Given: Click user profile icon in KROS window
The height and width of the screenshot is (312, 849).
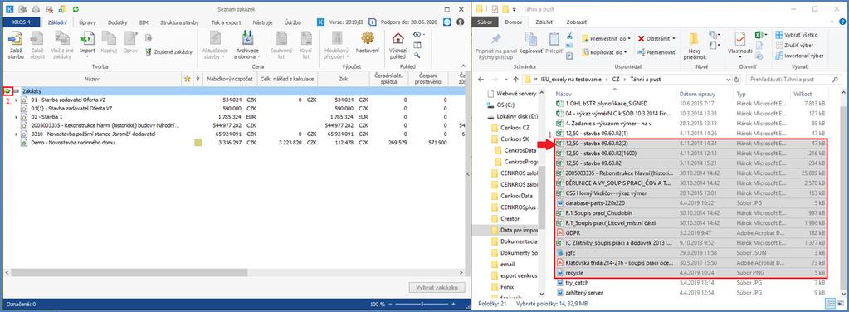Looking at the screenshot, I should click(461, 22).
